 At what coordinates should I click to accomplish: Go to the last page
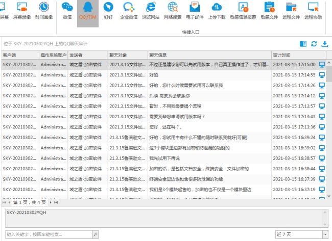coord(56,202)
